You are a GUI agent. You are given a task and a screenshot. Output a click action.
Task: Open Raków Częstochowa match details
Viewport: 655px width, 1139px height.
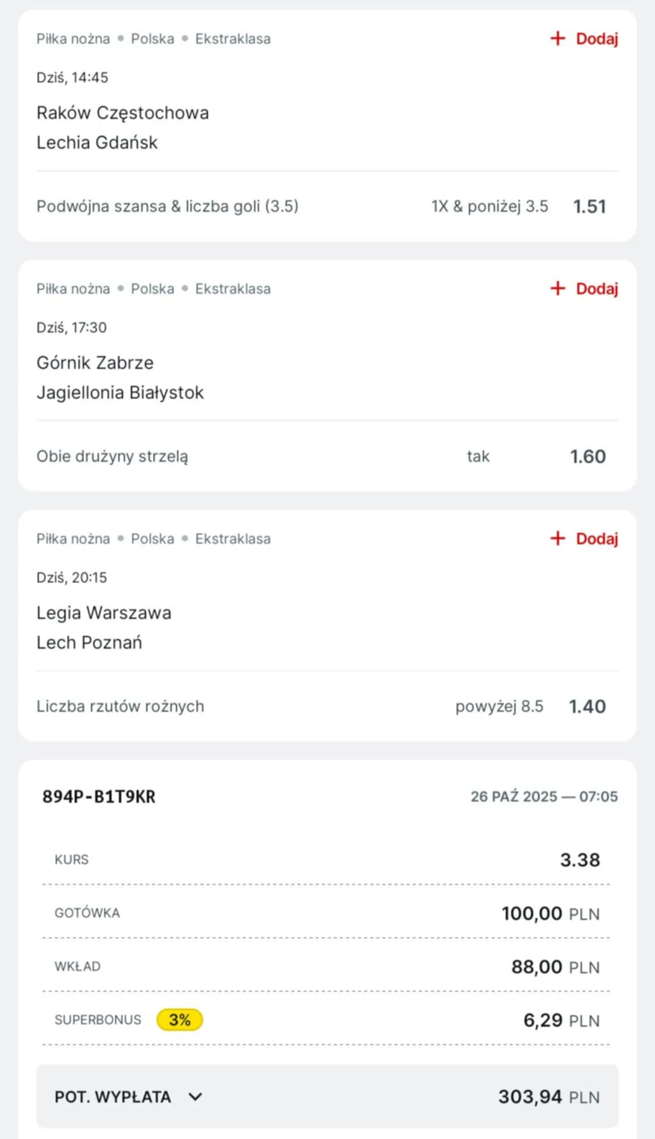tap(123, 113)
